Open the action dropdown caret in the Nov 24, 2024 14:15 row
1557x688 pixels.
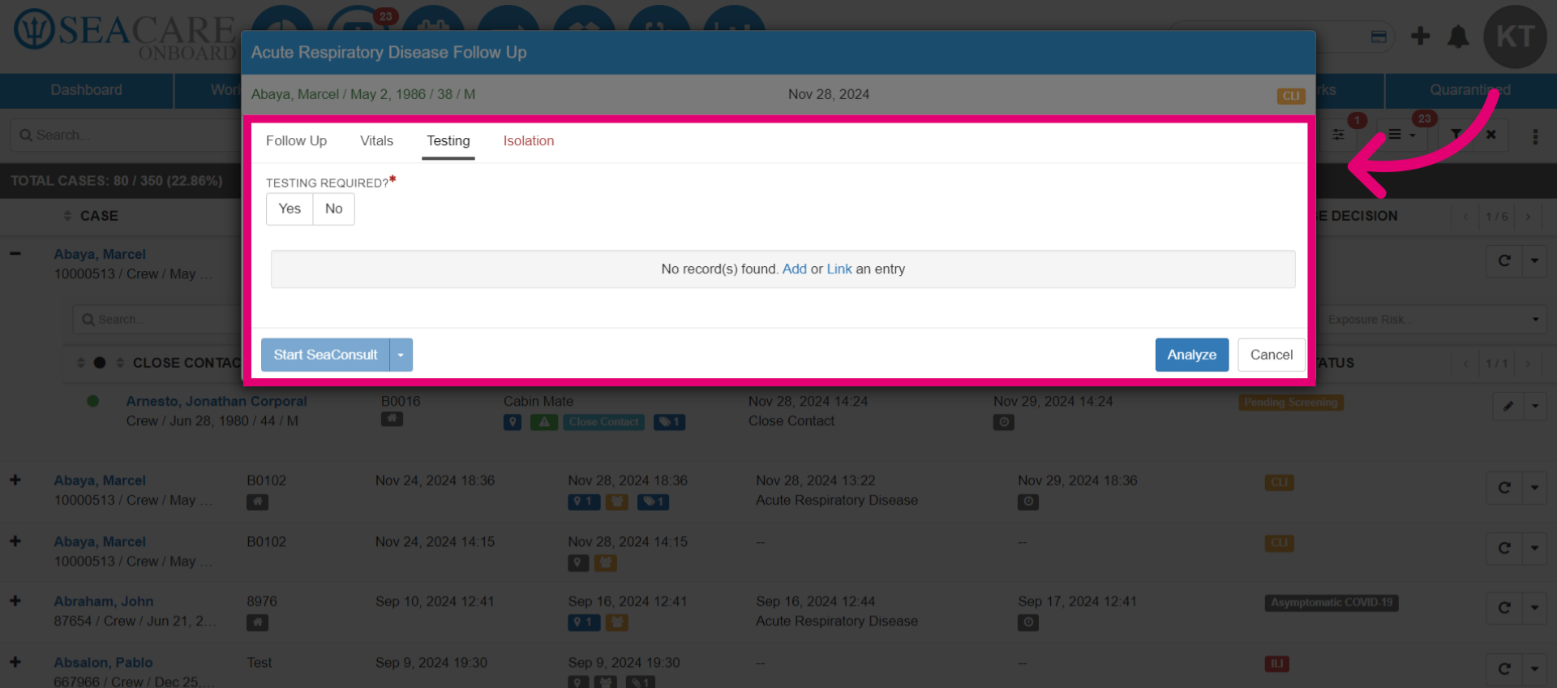[1534, 548]
